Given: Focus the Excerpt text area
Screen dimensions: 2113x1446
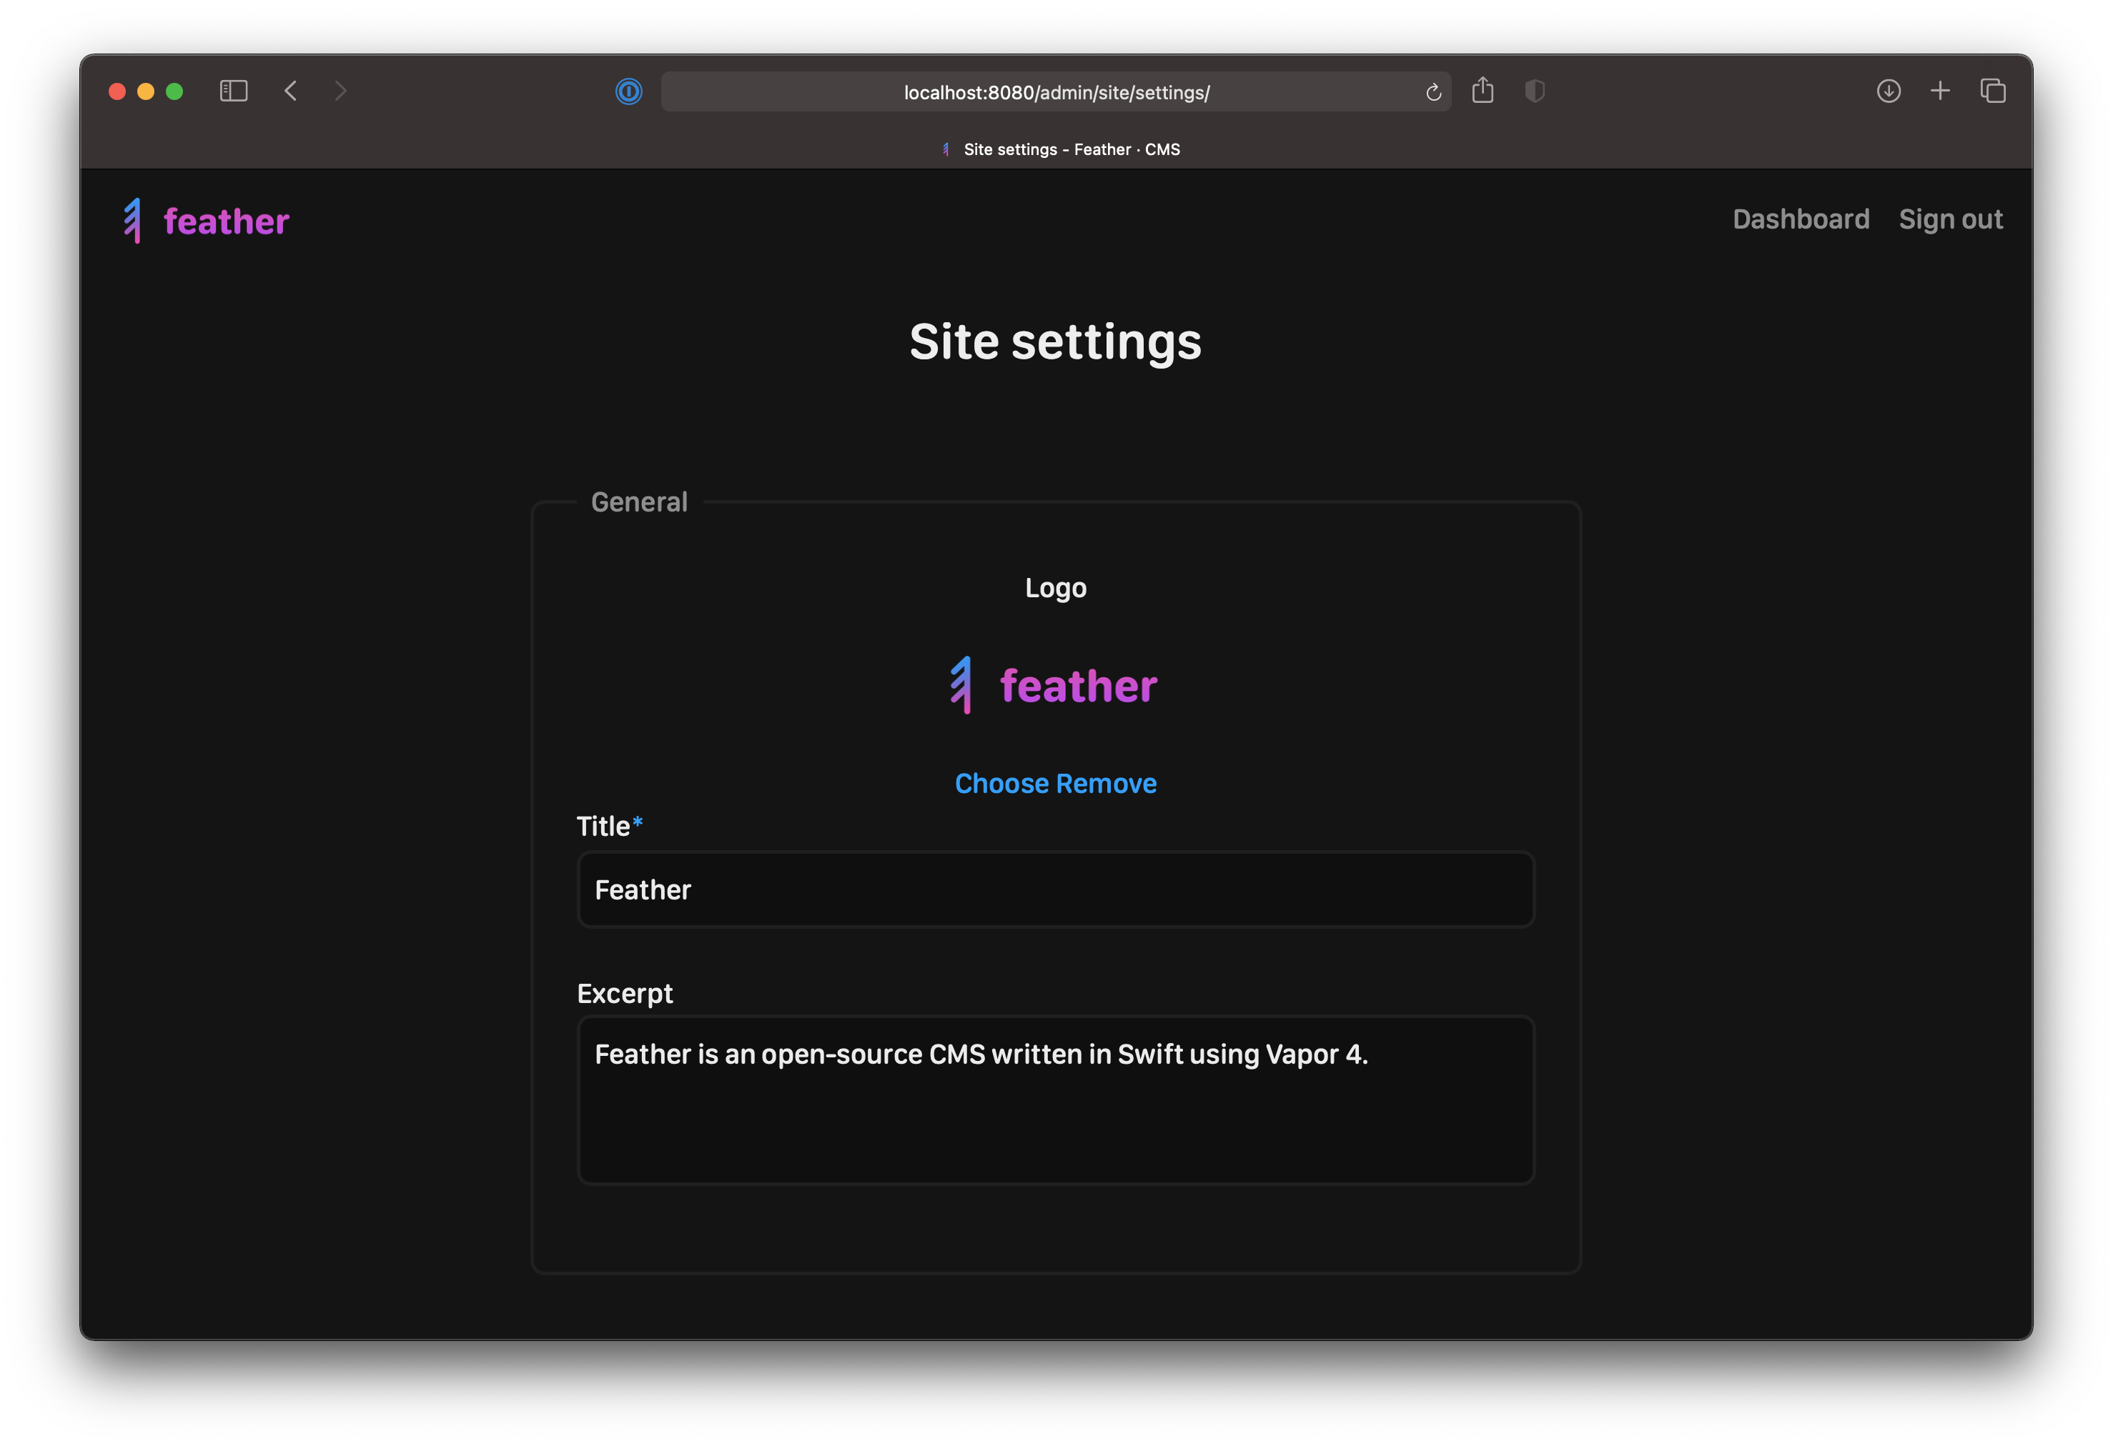Looking at the screenshot, I should [1056, 1101].
